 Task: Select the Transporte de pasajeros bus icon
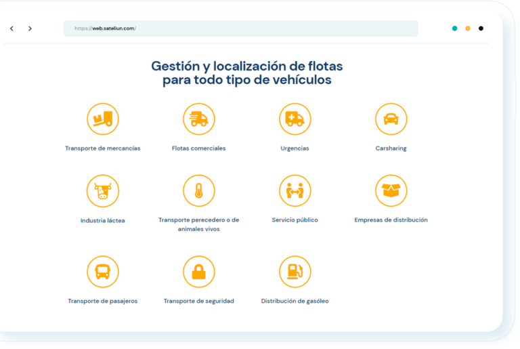pos(103,272)
